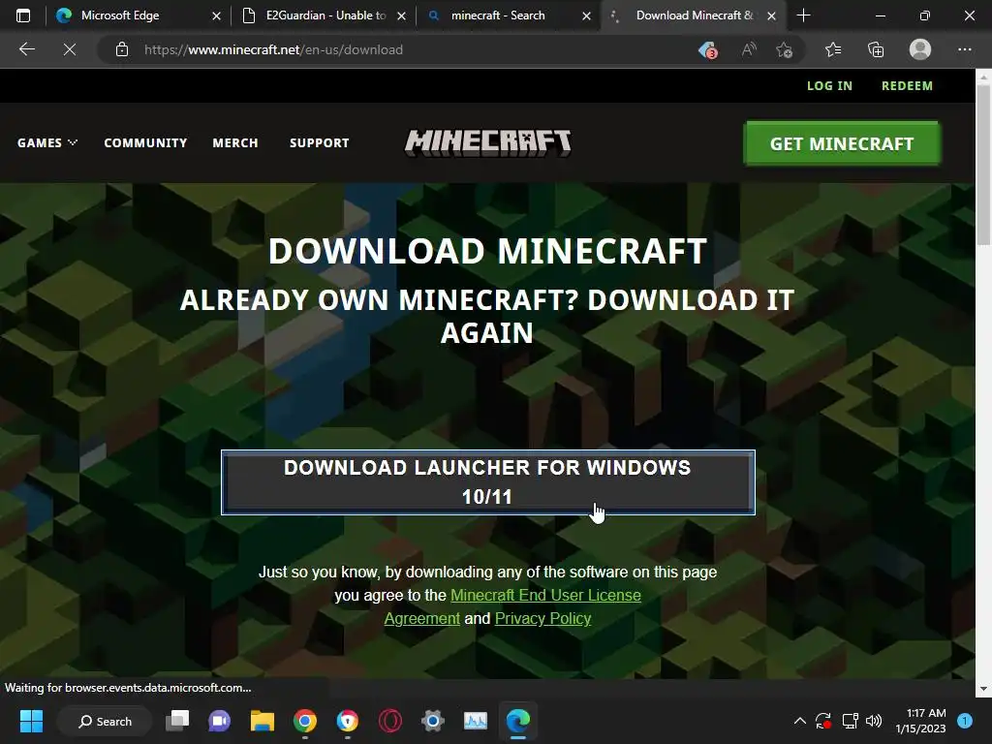Screen dimensions: 992x744
Task: Open the Chat app on taskbar
Action: click(220, 721)
